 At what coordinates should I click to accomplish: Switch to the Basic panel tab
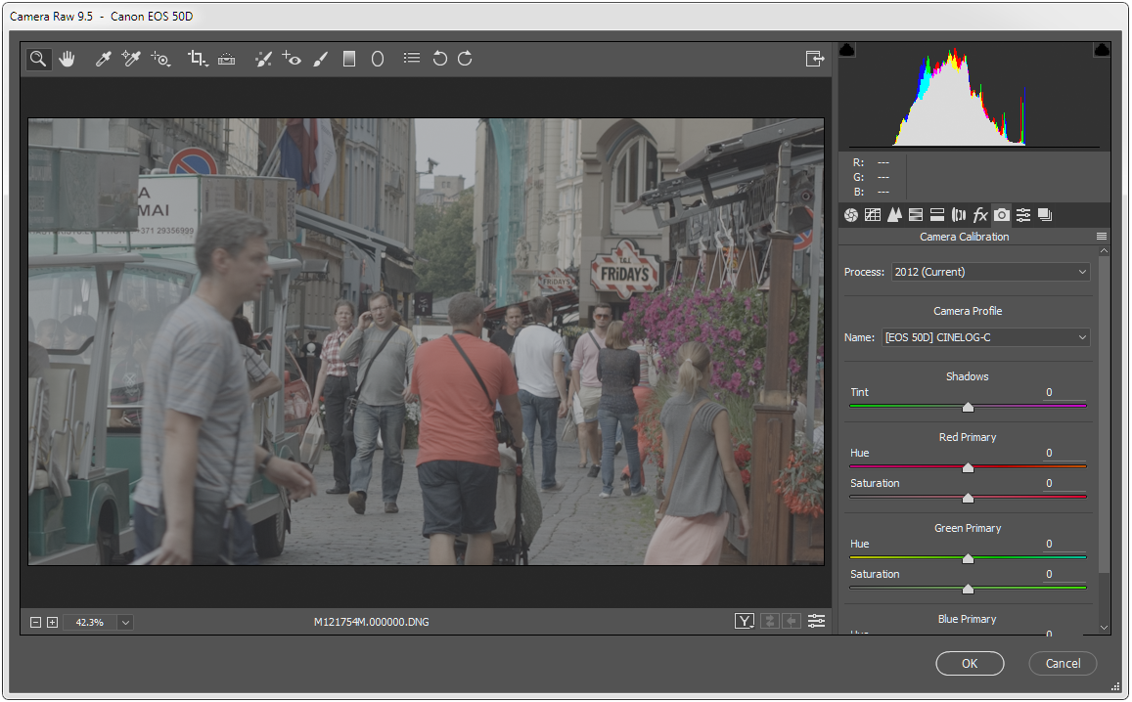[x=851, y=215]
